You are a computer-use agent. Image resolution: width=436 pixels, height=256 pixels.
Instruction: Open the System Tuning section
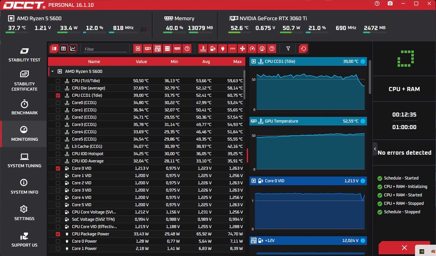[24, 160]
